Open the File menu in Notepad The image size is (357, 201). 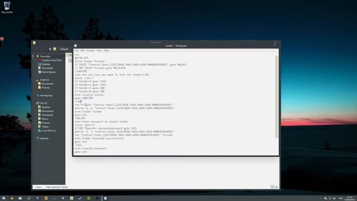pyautogui.click(x=76, y=50)
